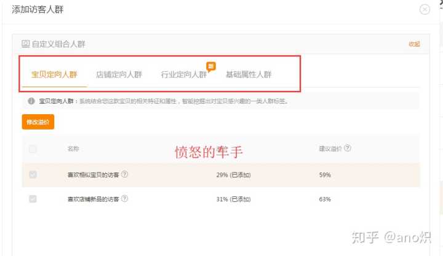Click the 59% suggested premium value
The image size is (443, 256).
click(325, 175)
